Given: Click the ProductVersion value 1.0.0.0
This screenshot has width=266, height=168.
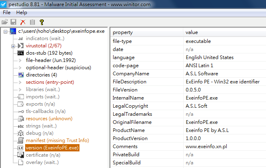Looking at the screenshot, I should (193, 138).
